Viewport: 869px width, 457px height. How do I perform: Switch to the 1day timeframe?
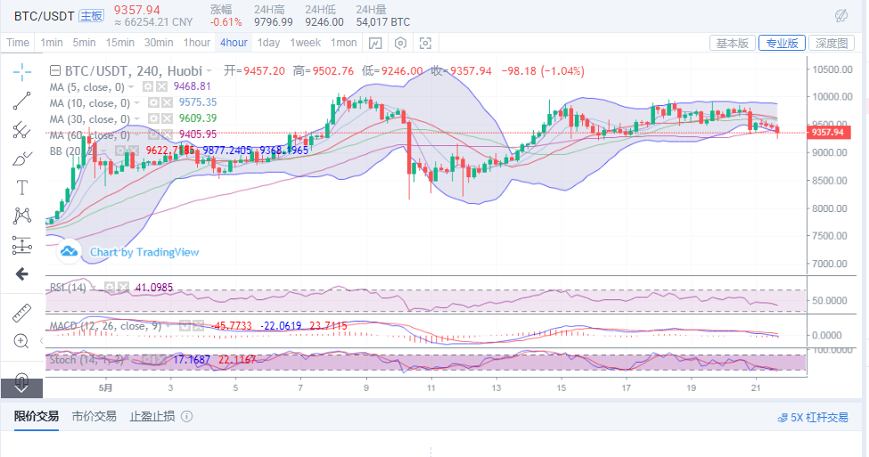(268, 43)
